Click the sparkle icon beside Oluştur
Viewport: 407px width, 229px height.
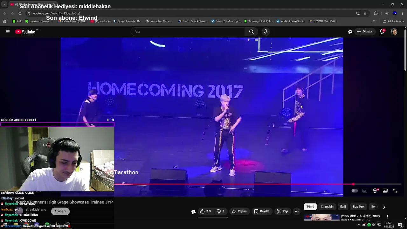pyautogui.click(x=350, y=31)
